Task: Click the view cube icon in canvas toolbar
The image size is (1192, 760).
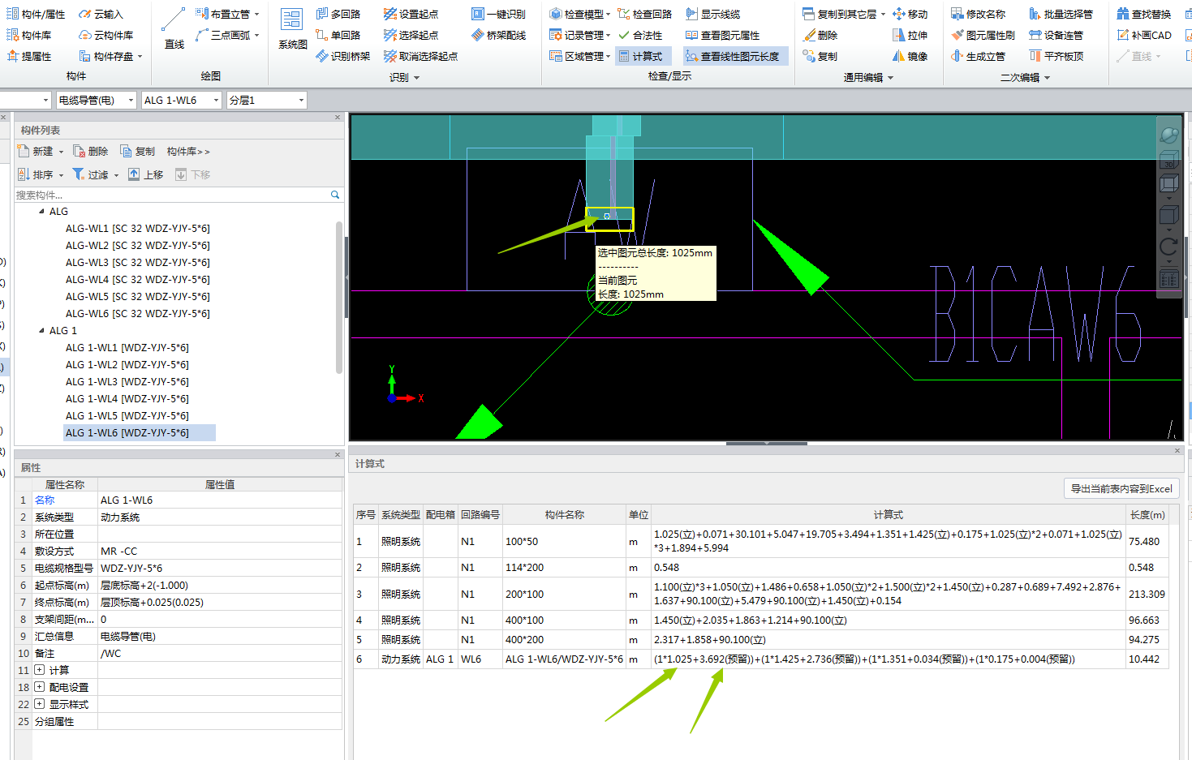Action: pyautogui.click(x=1168, y=159)
